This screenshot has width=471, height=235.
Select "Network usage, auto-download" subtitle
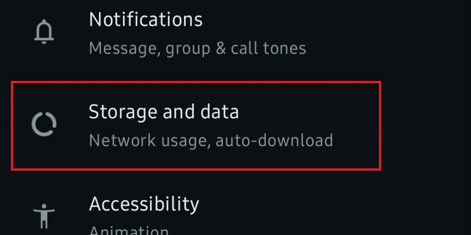[x=211, y=140]
